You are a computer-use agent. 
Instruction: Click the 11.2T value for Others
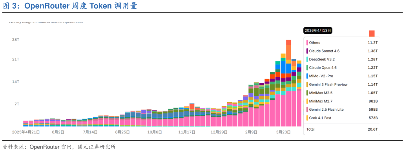[x=373, y=43]
